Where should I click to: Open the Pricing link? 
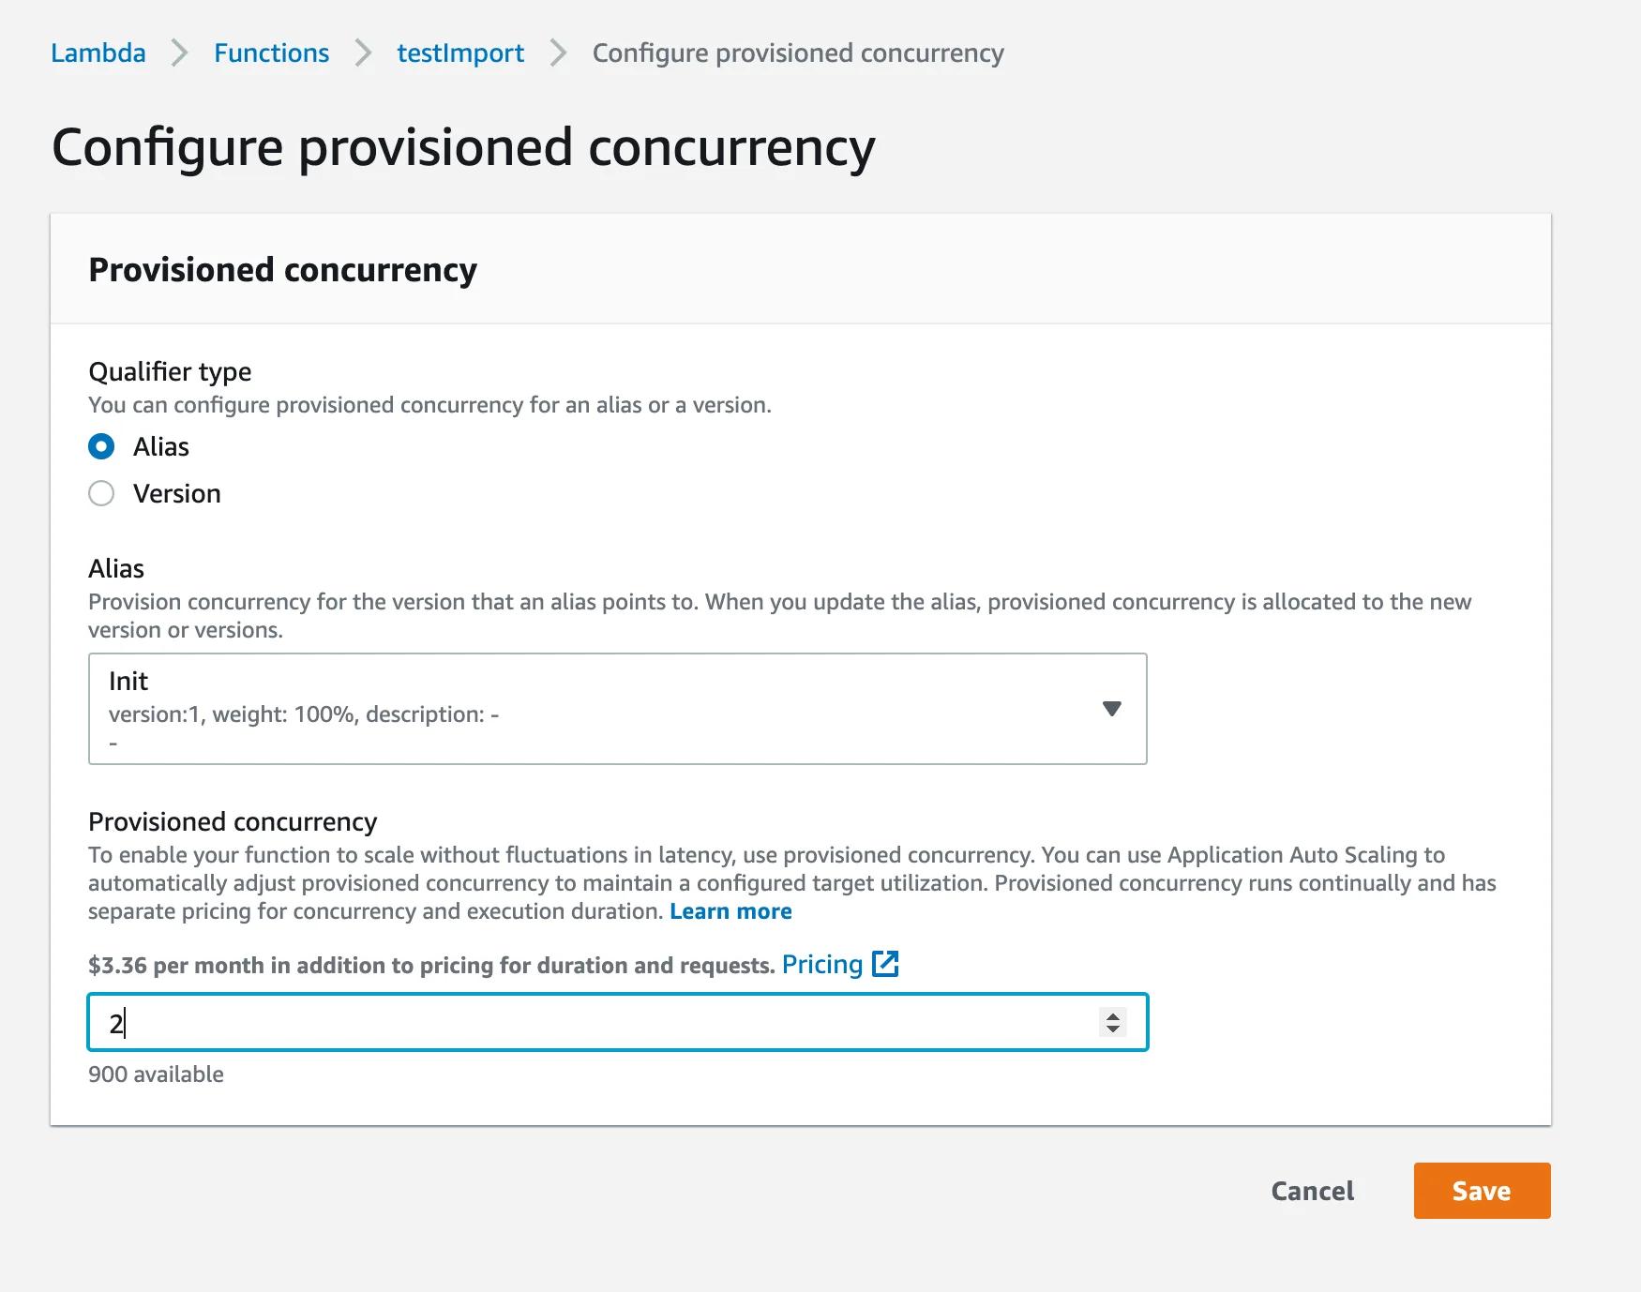point(821,964)
